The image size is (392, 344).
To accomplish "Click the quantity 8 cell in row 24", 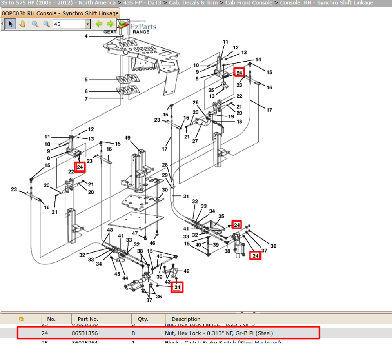I will (x=133, y=333).
